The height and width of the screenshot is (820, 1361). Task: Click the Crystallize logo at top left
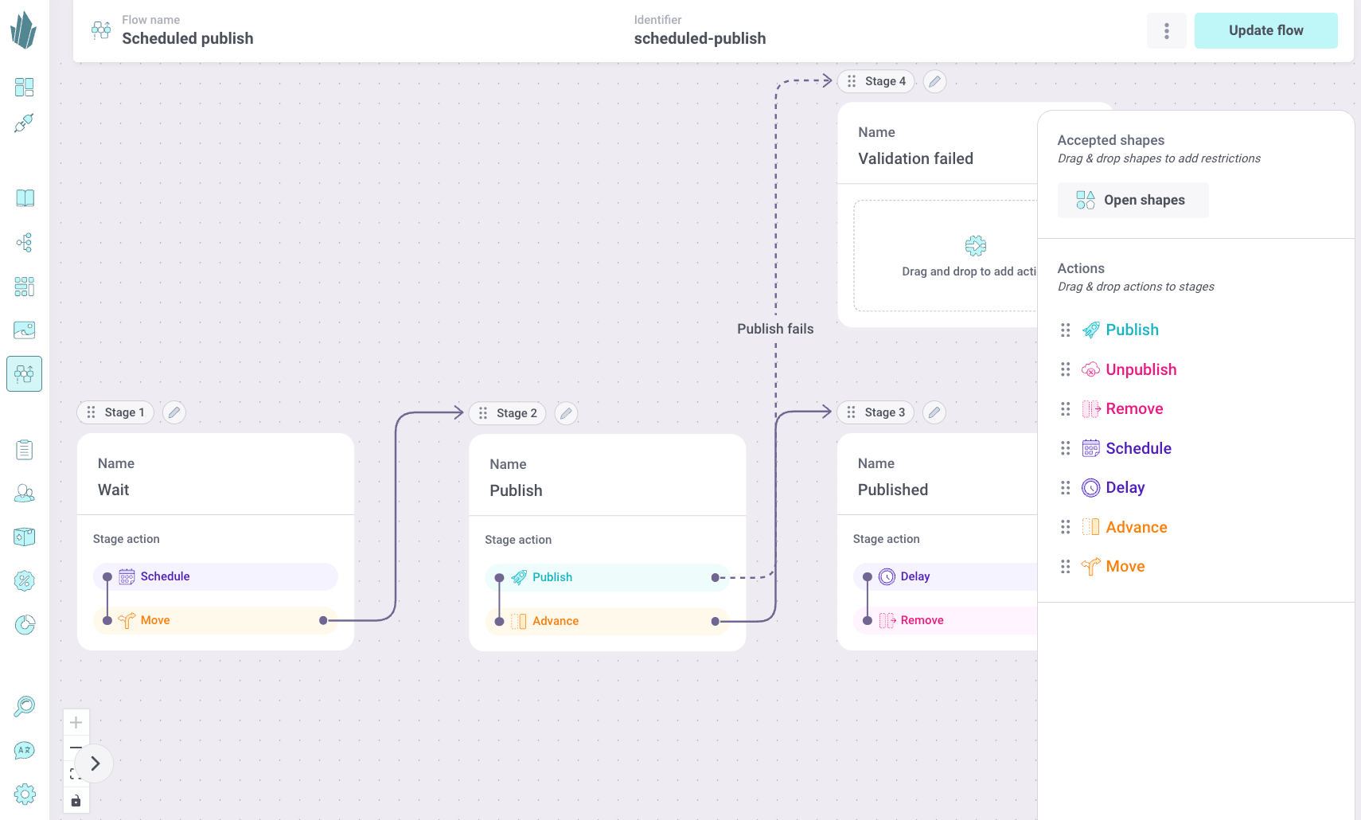coord(24,30)
